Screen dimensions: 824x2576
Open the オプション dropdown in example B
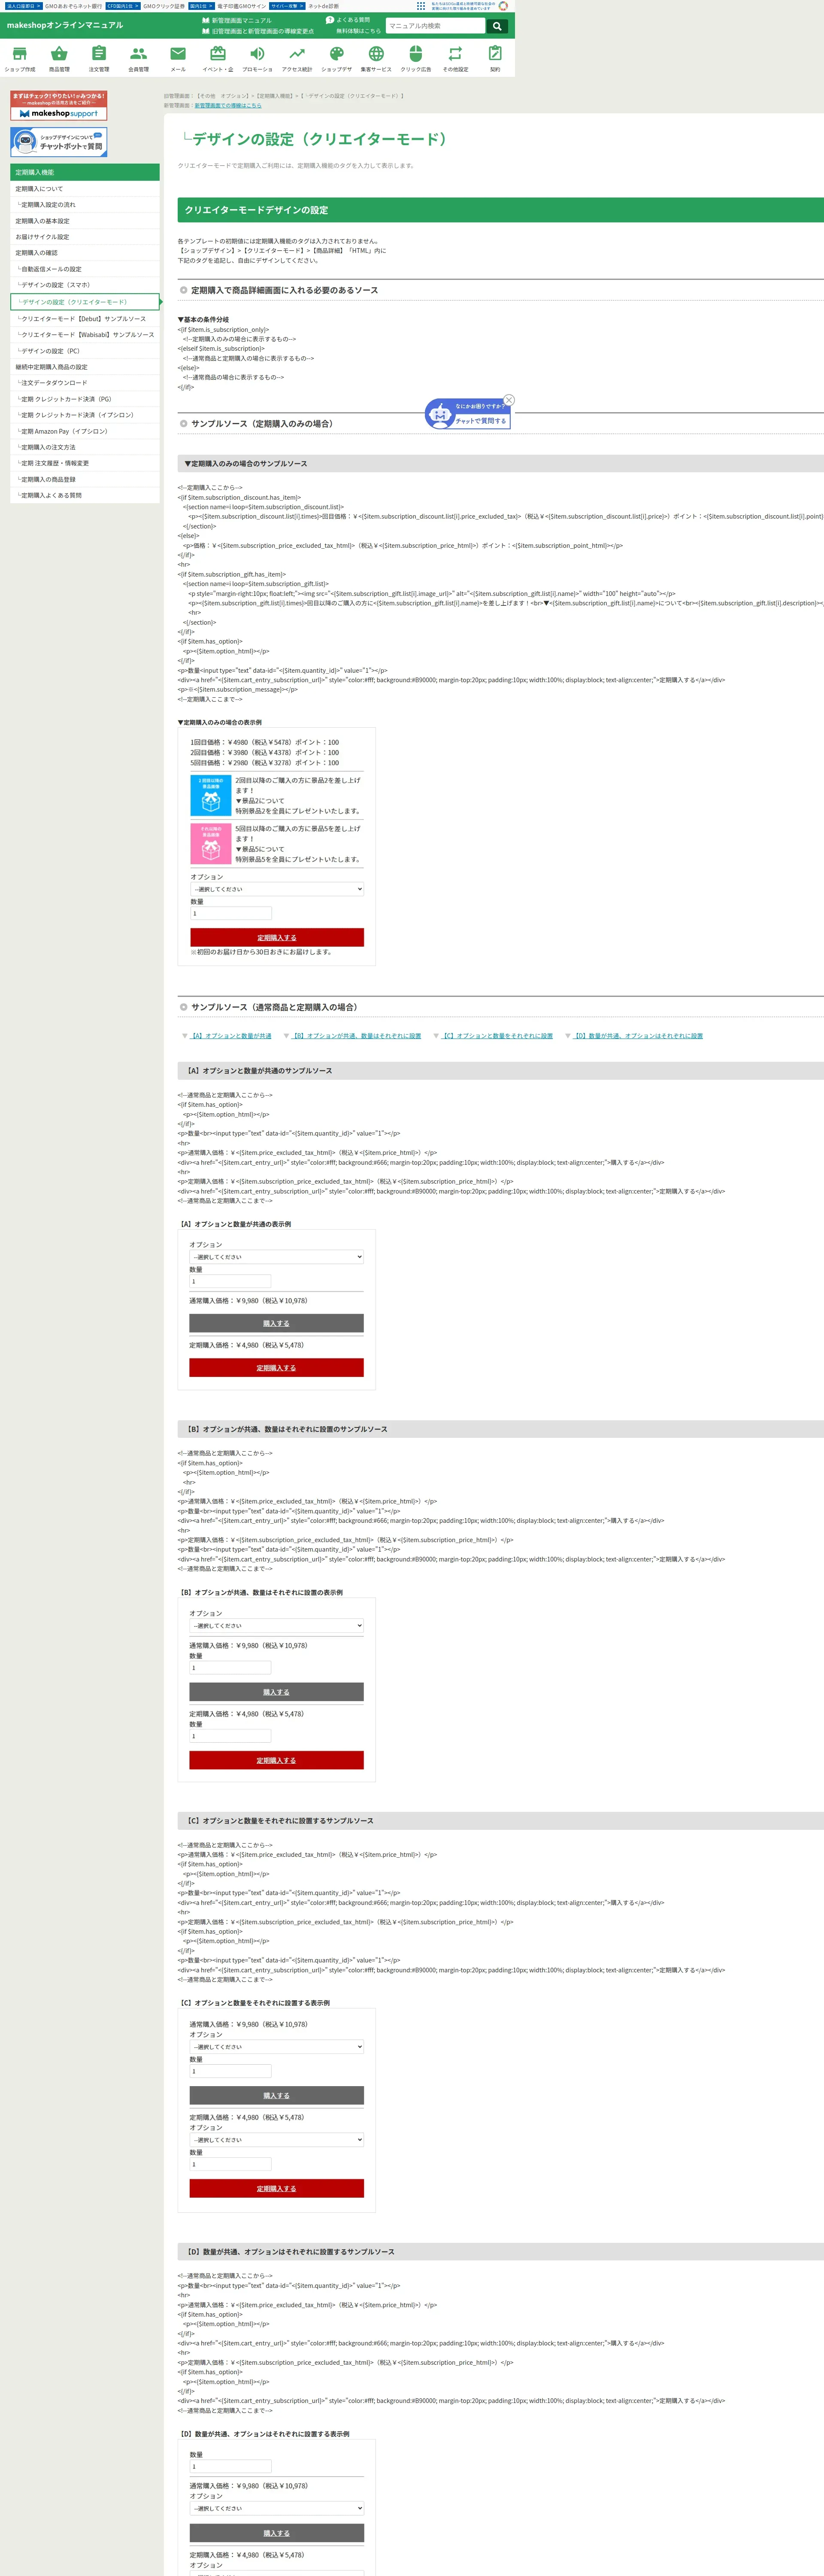(x=276, y=1626)
